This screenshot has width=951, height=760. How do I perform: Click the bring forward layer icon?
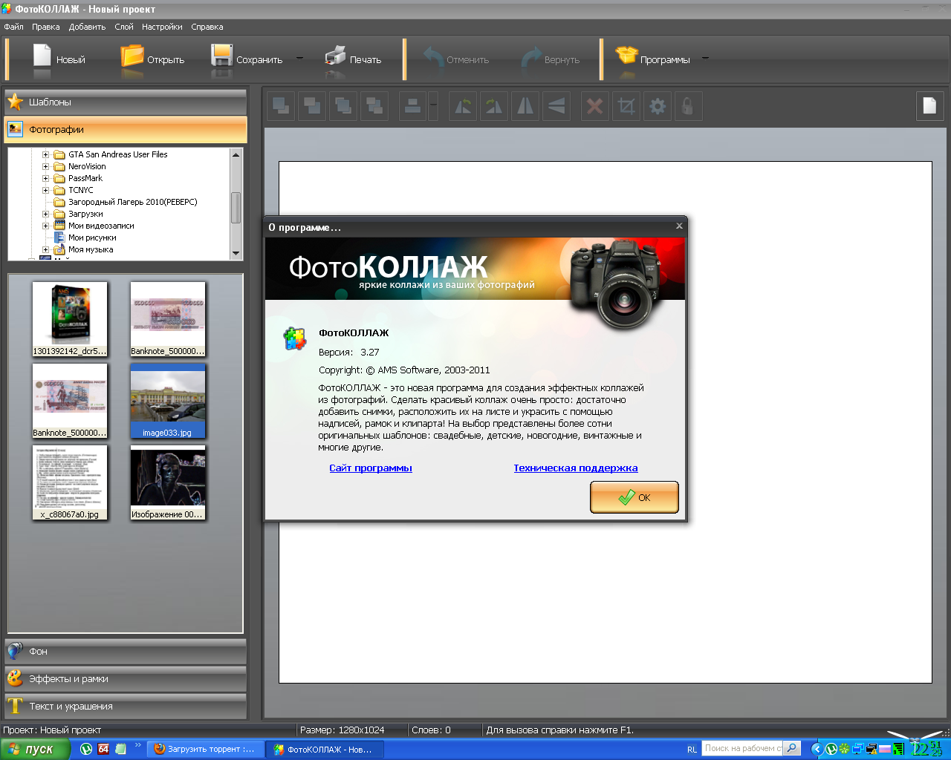[x=343, y=106]
